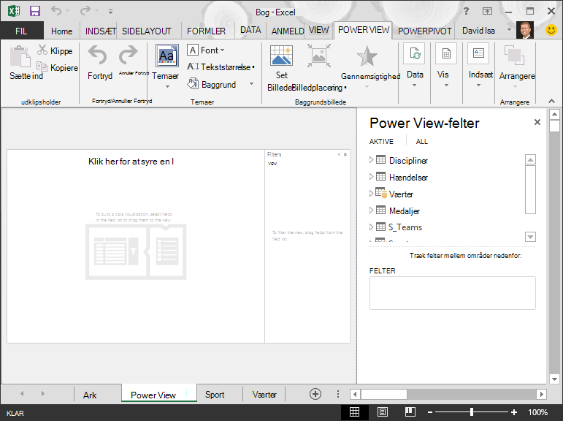This screenshot has height=421, width=563.
Task: Click the field list scroll up arrow
Action: [x=530, y=159]
